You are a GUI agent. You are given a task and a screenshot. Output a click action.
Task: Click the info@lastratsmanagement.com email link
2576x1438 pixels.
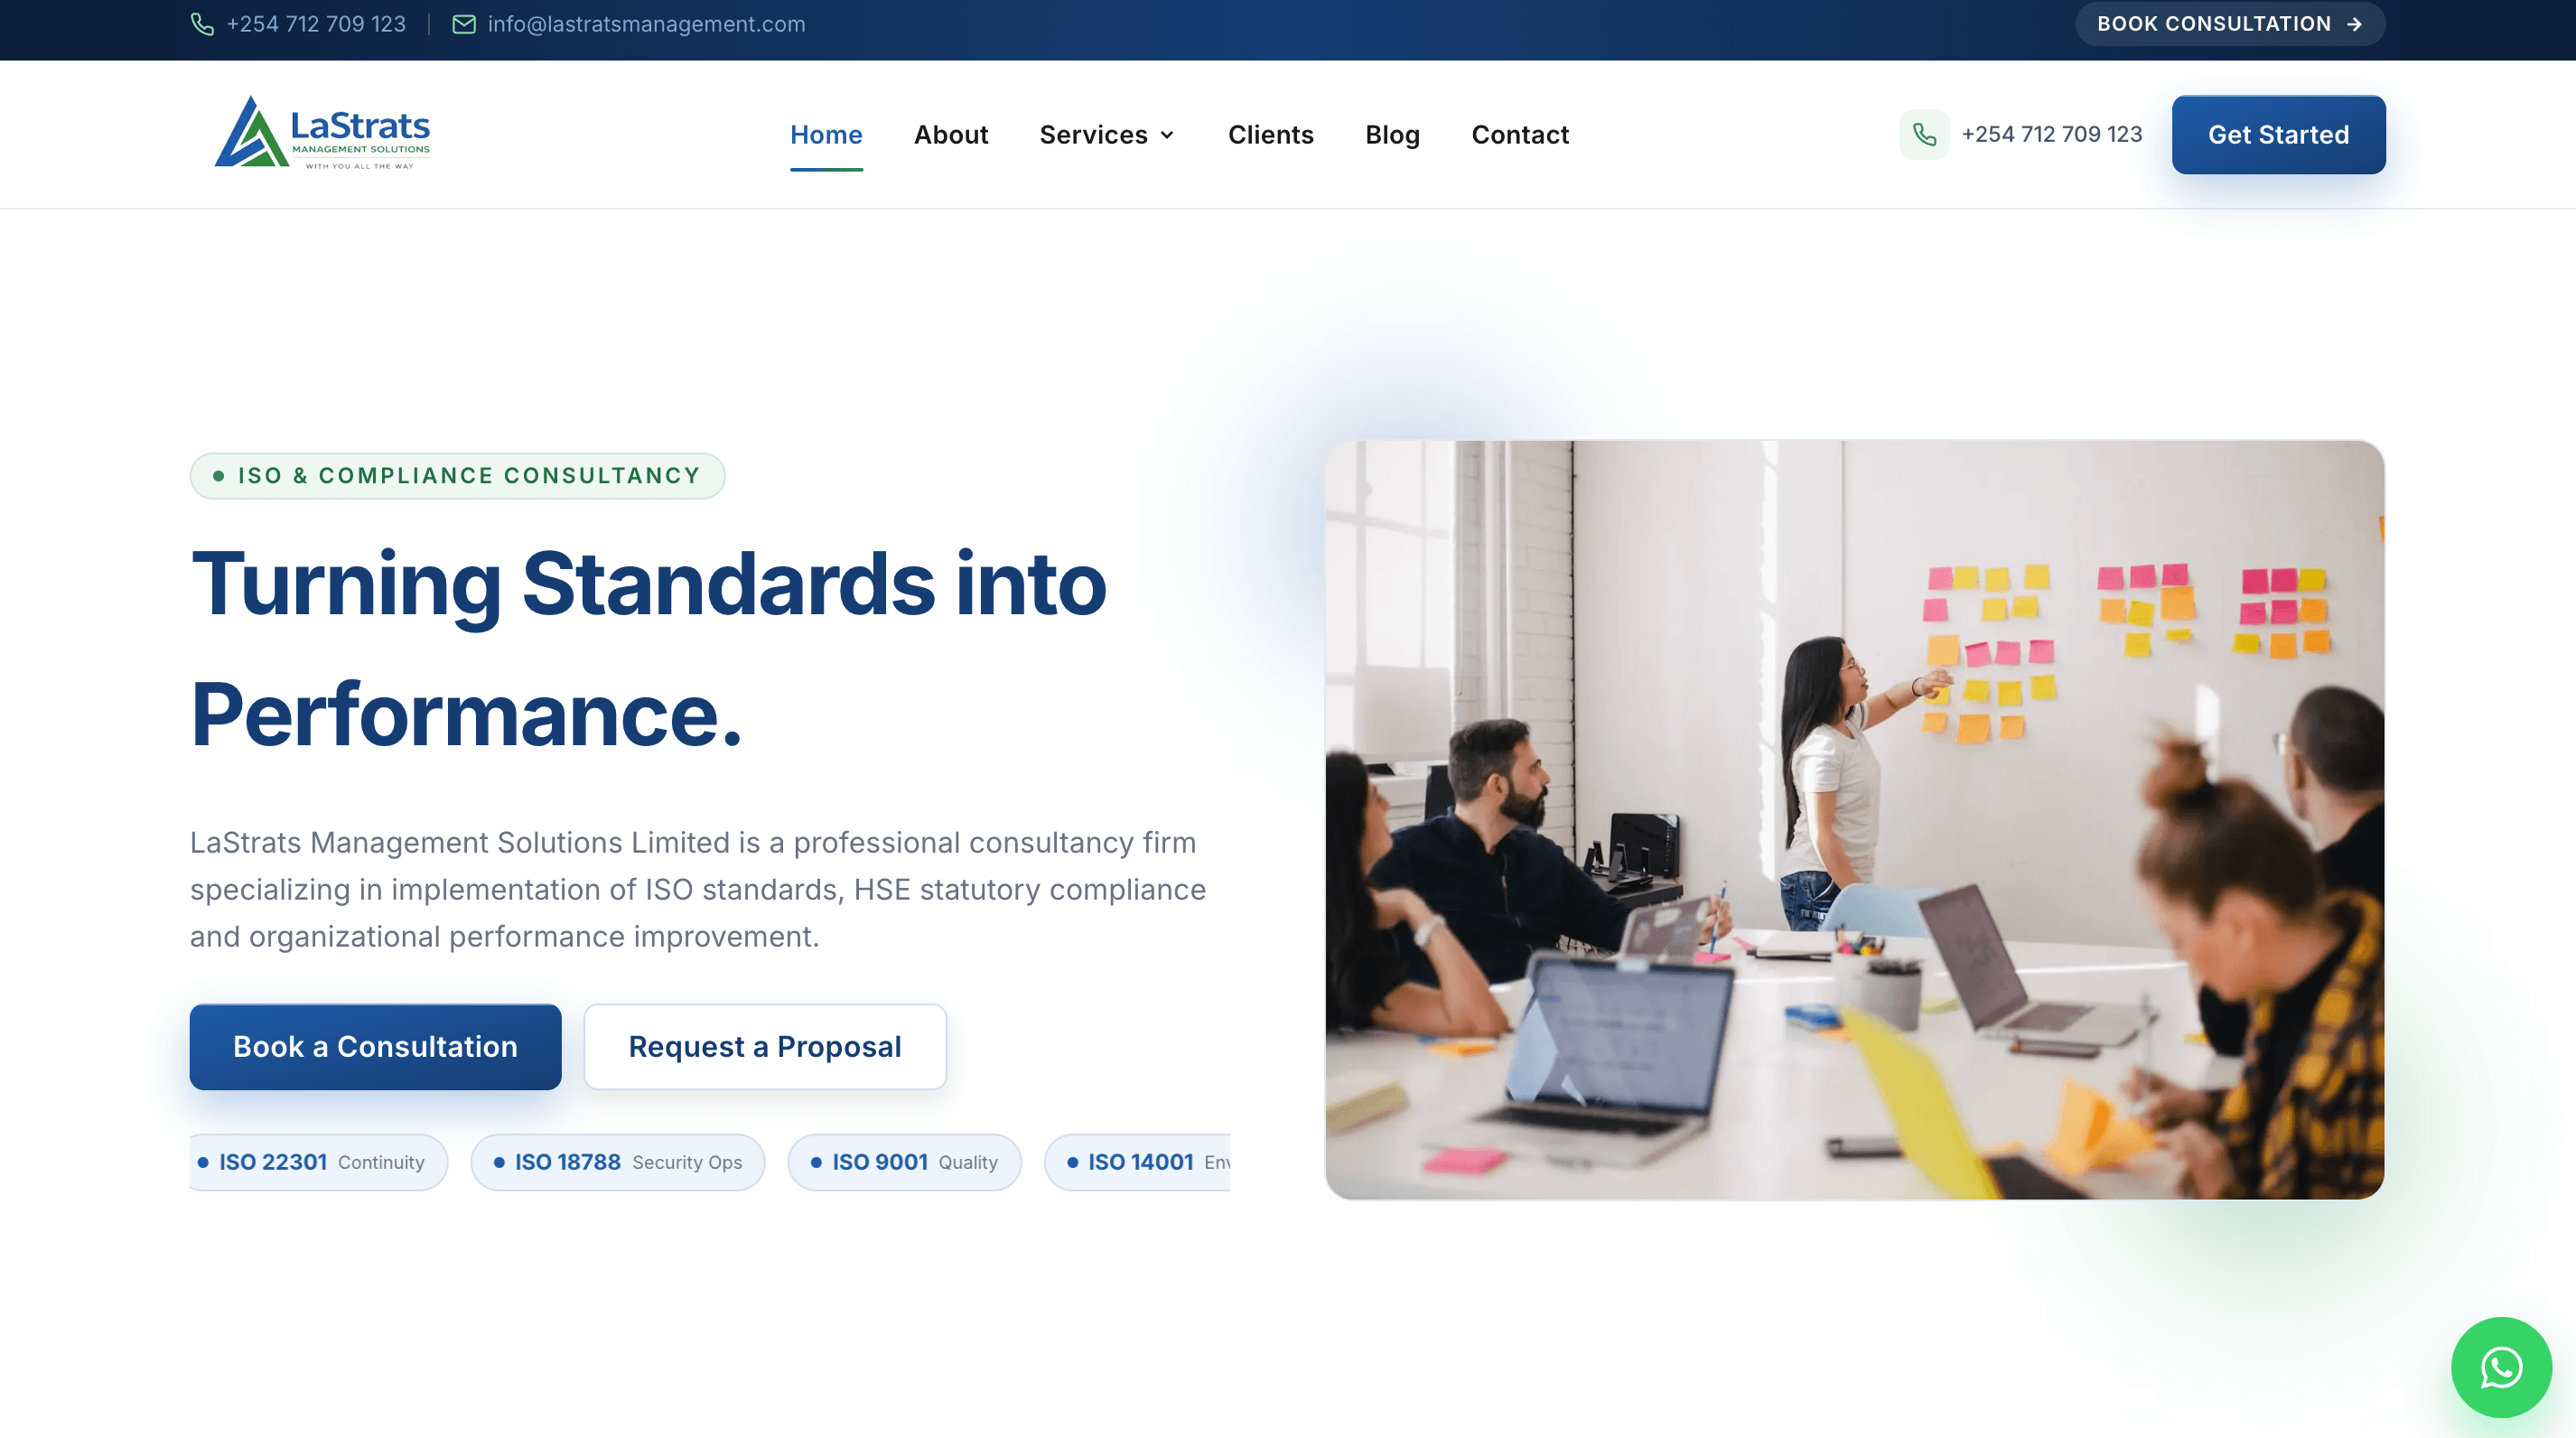(646, 24)
